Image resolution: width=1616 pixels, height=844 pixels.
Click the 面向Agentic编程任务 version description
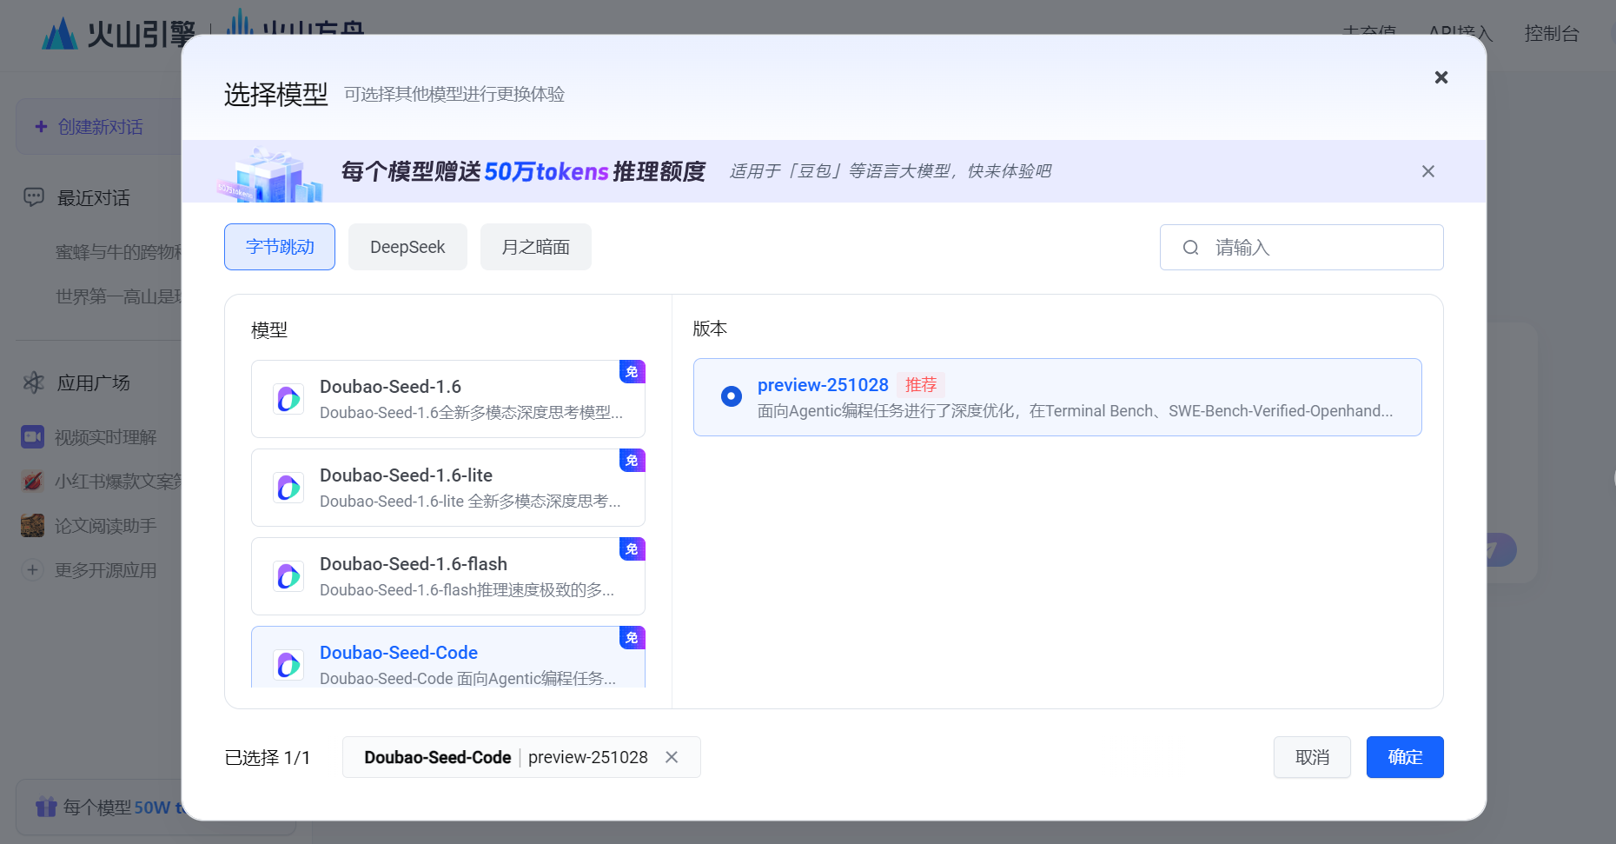(1075, 411)
